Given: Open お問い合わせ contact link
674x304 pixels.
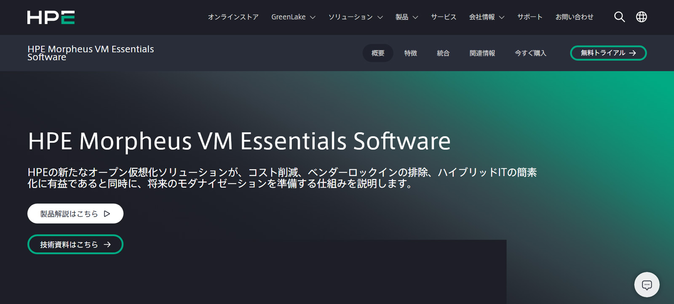Looking at the screenshot, I should click(574, 17).
